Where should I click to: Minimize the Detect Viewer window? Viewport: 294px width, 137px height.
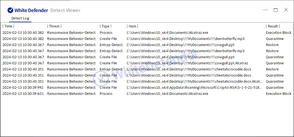coord(265,10)
